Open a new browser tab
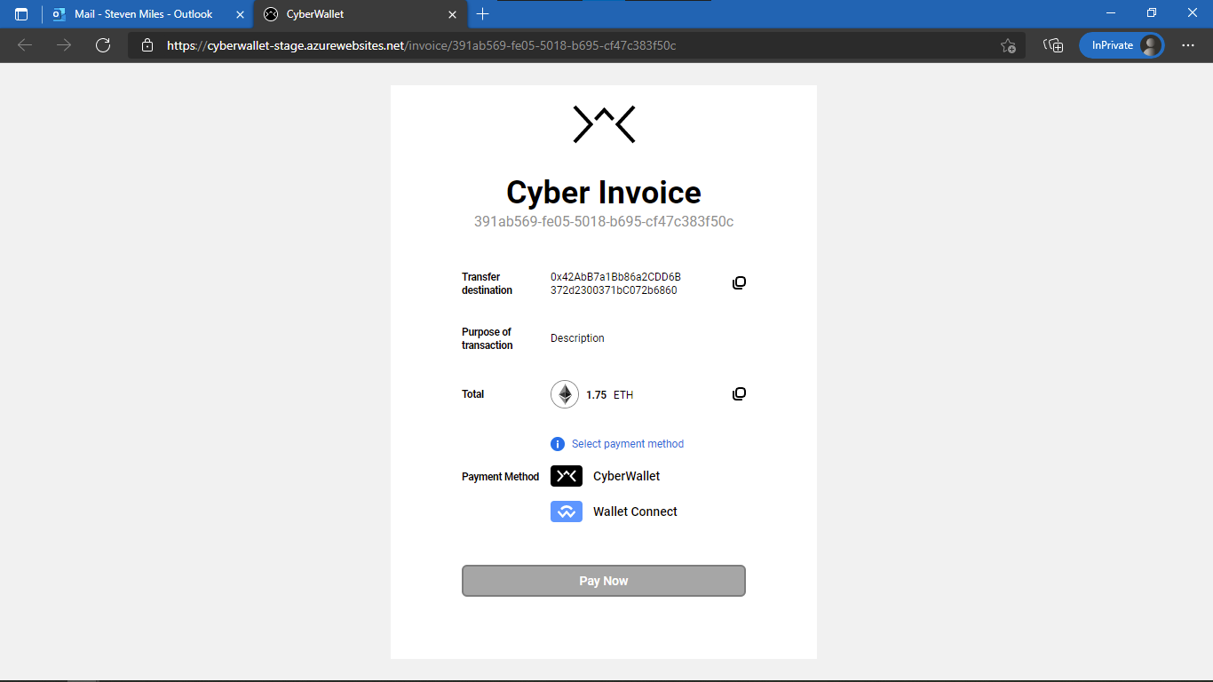Image resolution: width=1213 pixels, height=682 pixels. click(482, 14)
